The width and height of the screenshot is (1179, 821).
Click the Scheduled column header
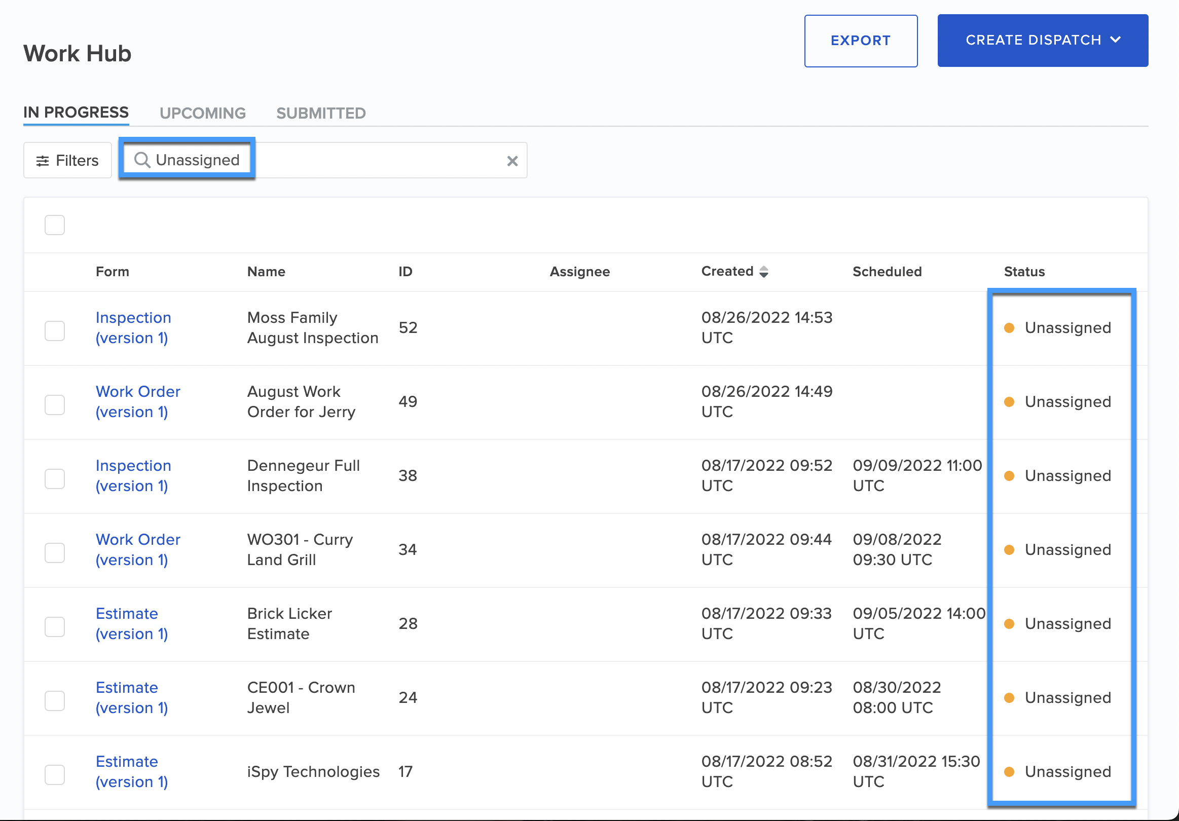coord(887,272)
